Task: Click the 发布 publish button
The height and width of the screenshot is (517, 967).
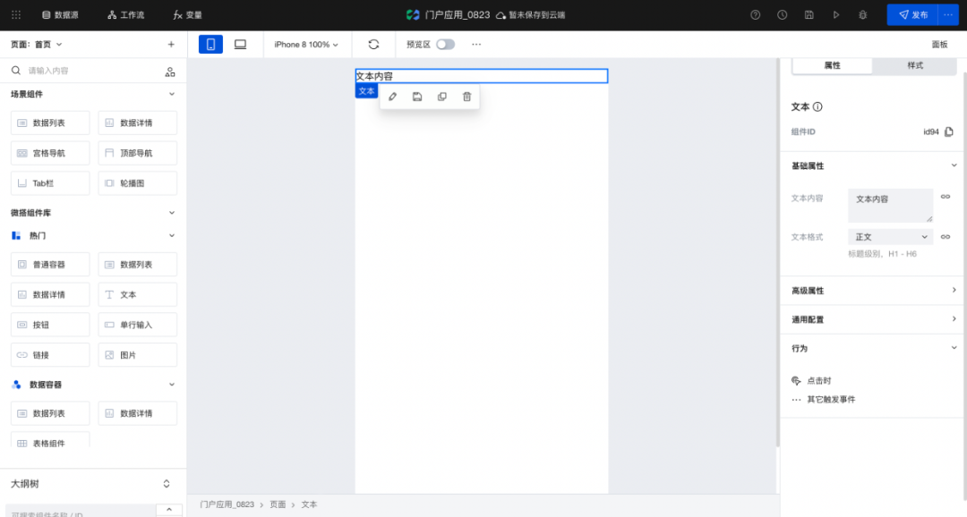Action: 912,15
